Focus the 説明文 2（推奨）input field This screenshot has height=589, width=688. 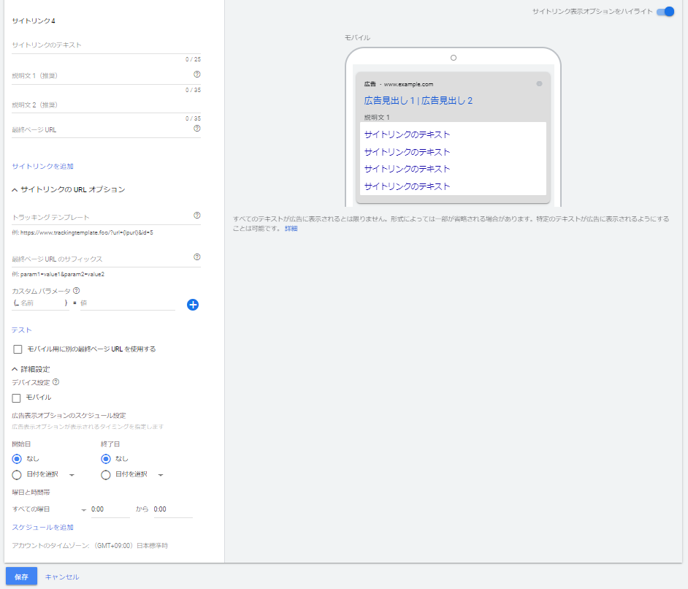106,105
